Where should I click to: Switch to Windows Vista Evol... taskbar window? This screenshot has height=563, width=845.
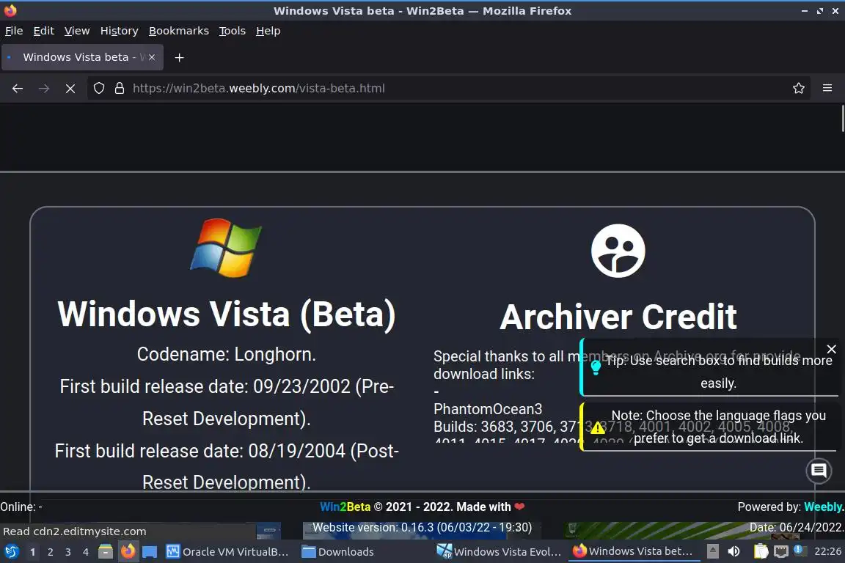point(499,552)
